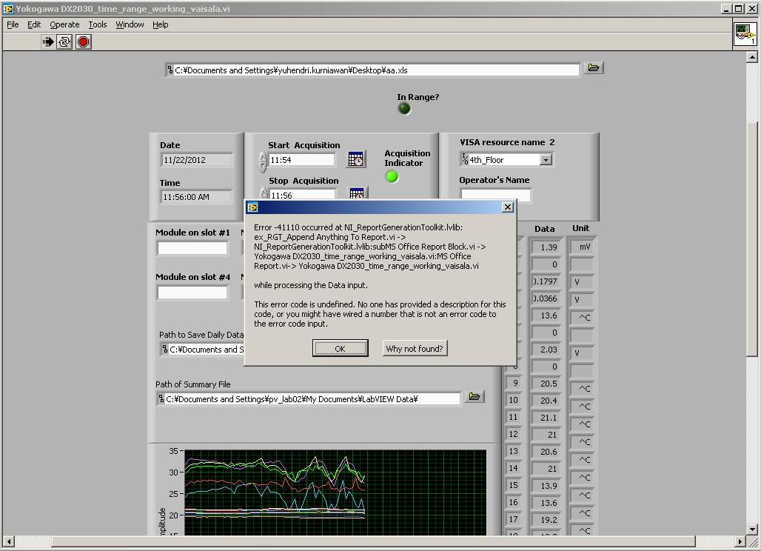The height and width of the screenshot is (551, 761).
Task: Click the Data cell showing 20.5
Action: [546, 384]
